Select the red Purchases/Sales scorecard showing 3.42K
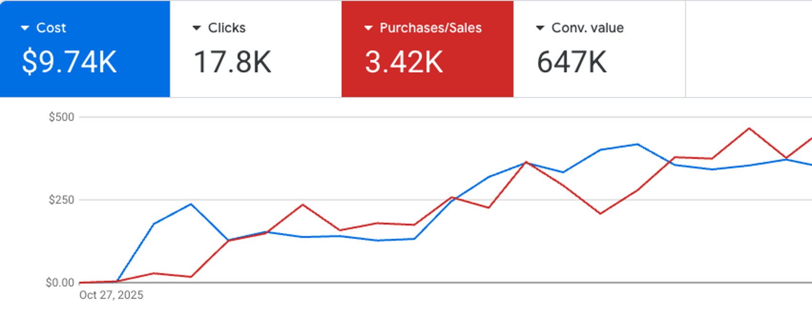 pyautogui.click(x=427, y=49)
